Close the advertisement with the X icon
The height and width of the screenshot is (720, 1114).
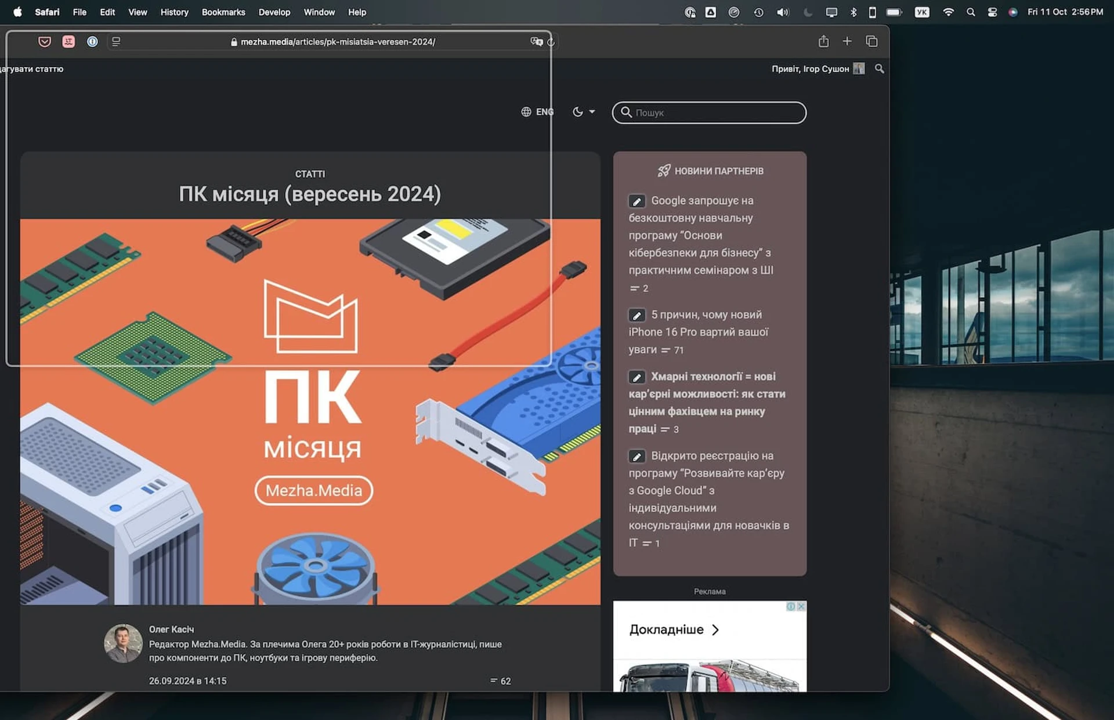click(801, 606)
